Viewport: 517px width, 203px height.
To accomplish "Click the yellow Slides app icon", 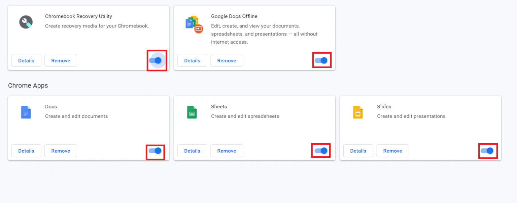I will [x=358, y=112].
